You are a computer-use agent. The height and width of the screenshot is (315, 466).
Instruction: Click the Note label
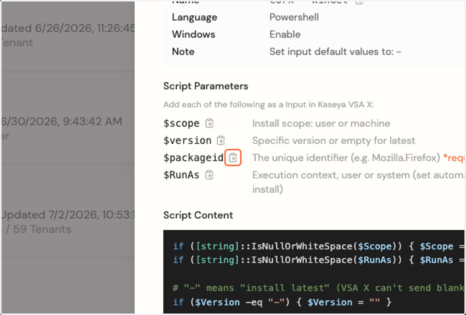[183, 52]
